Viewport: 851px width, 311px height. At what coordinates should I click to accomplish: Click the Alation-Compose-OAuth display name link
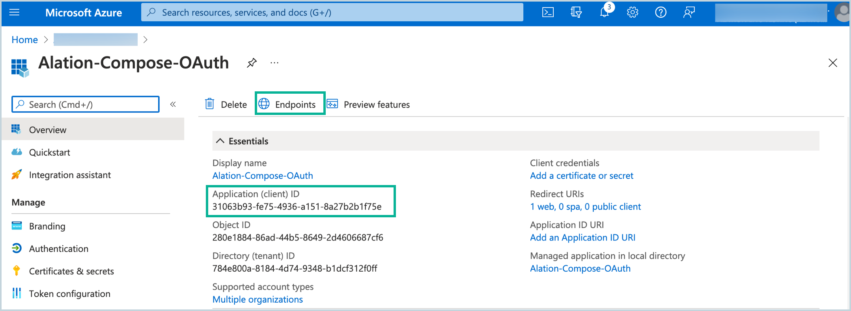click(x=263, y=176)
